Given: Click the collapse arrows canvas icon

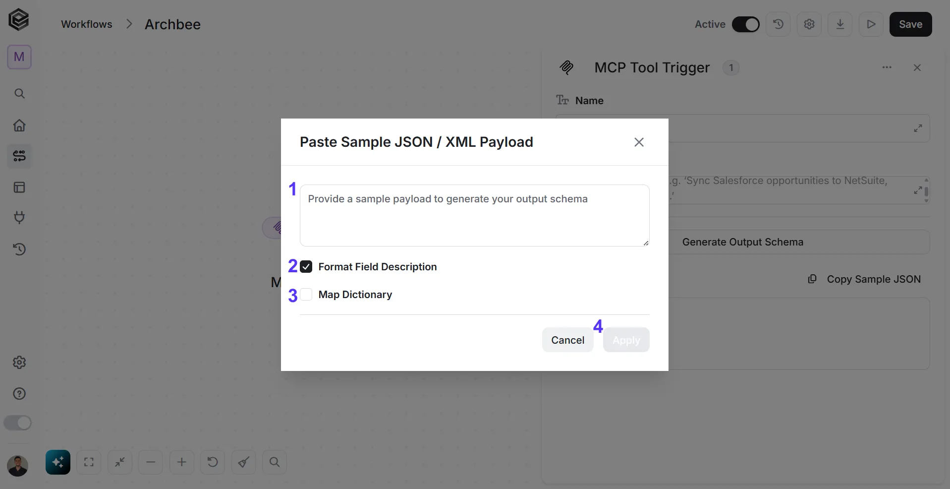Looking at the screenshot, I should point(120,462).
